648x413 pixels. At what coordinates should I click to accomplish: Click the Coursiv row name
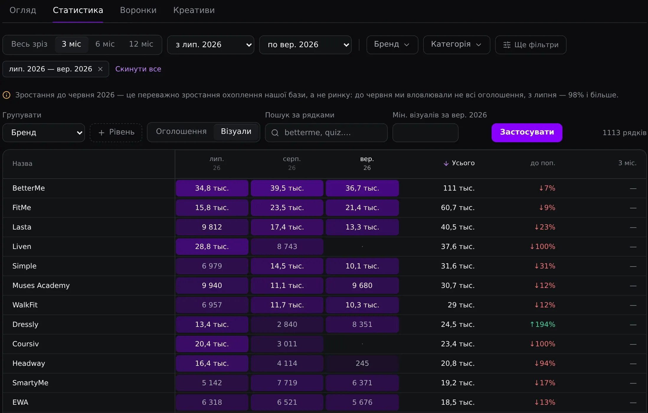coord(26,344)
